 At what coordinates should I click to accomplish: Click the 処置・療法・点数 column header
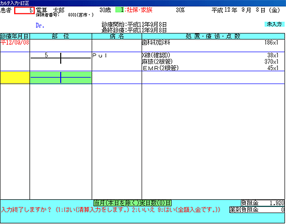point(213,36)
